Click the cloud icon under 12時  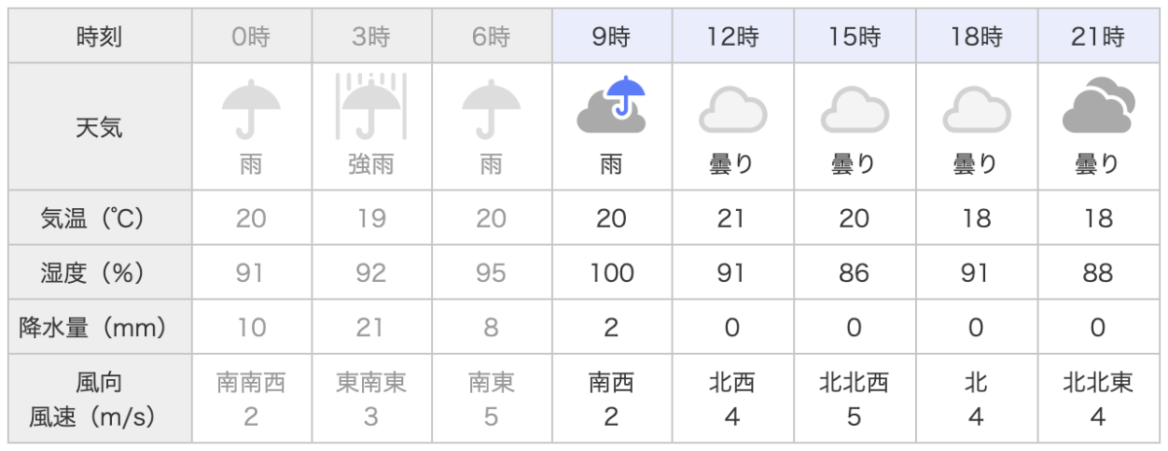pos(732,111)
